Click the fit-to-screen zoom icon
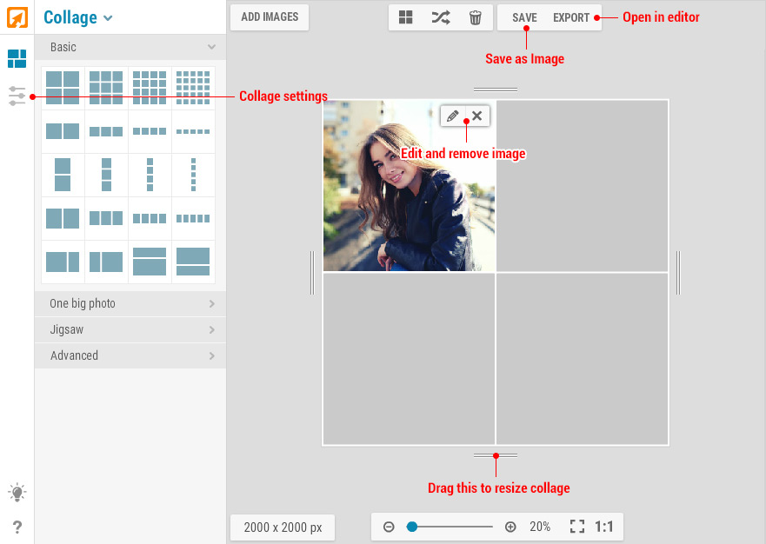This screenshot has width=766, height=544. coord(577,527)
